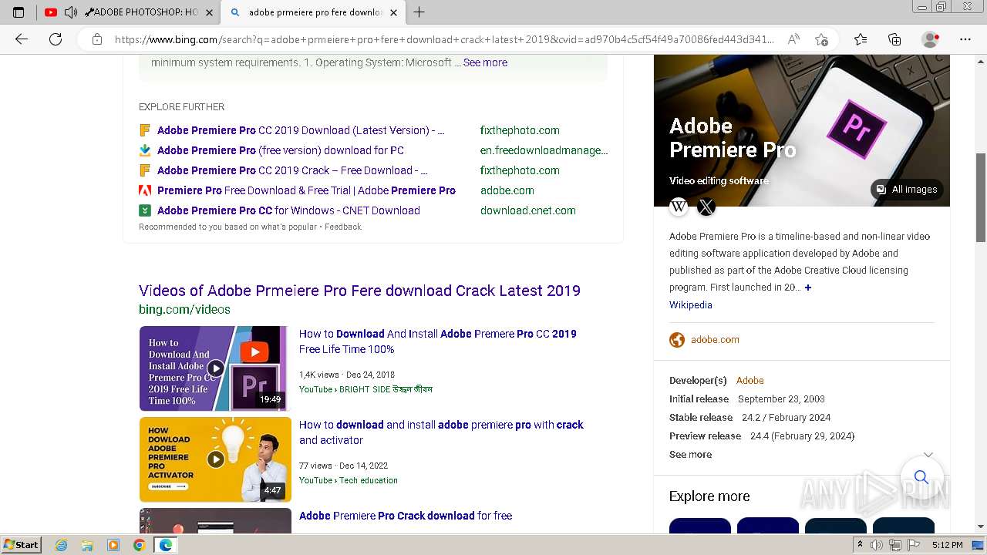Image resolution: width=987 pixels, height=555 pixels.
Task: Open the Wikipedia circle icon on the card
Action: [679, 207]
